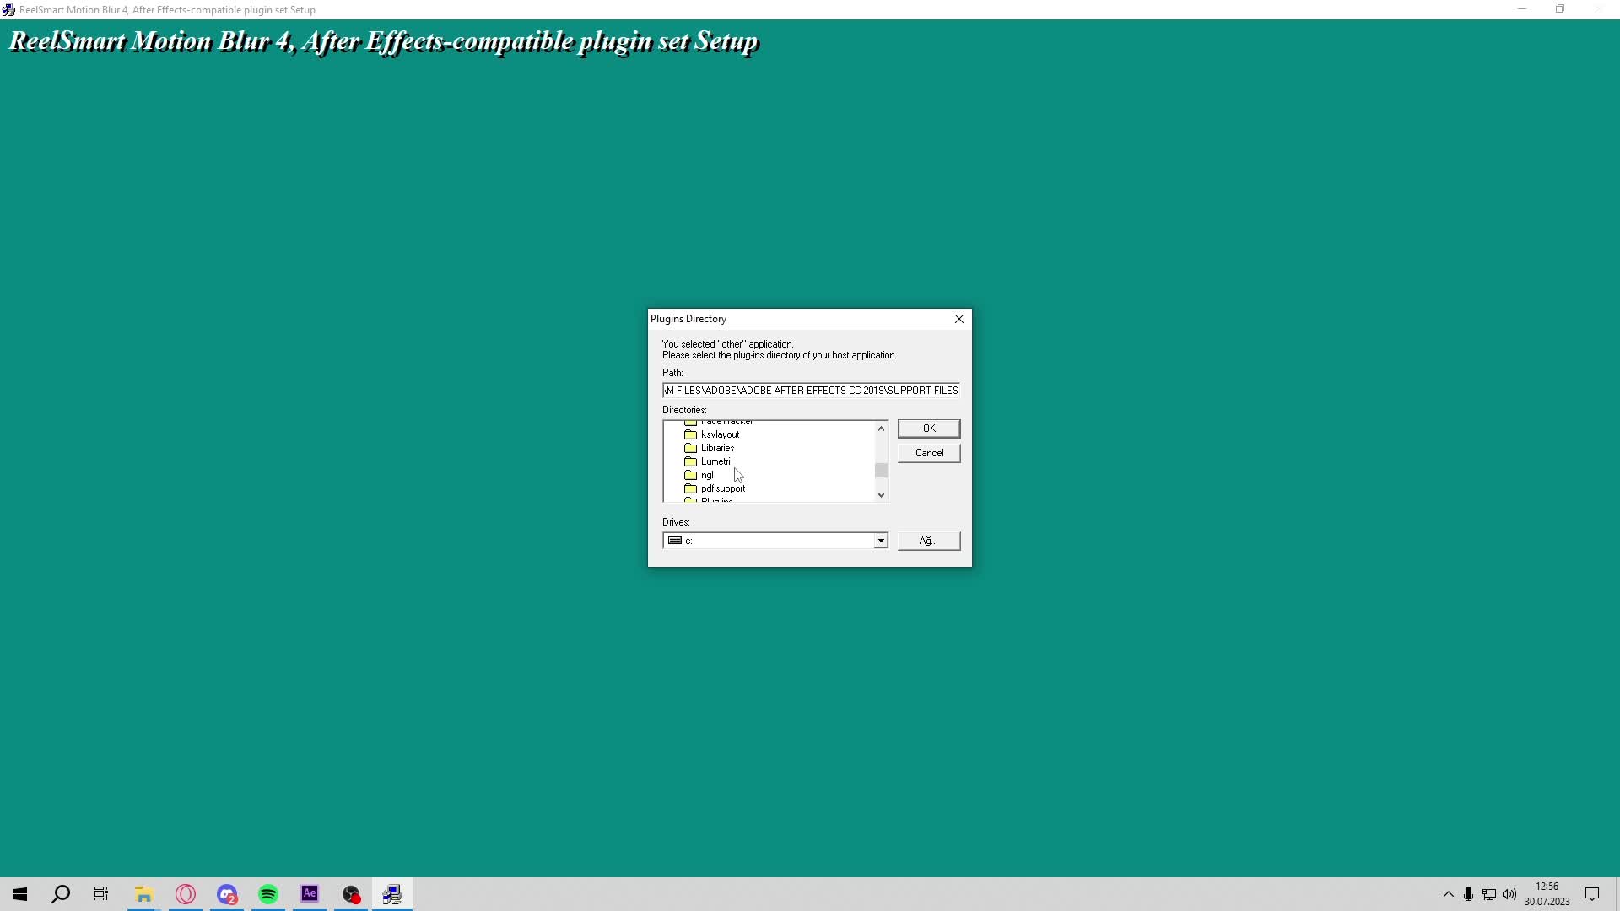The height and width of the screenshot is (911, 1620).
Task: Choose the Lumetri directory
Action: tap(715, 461)
